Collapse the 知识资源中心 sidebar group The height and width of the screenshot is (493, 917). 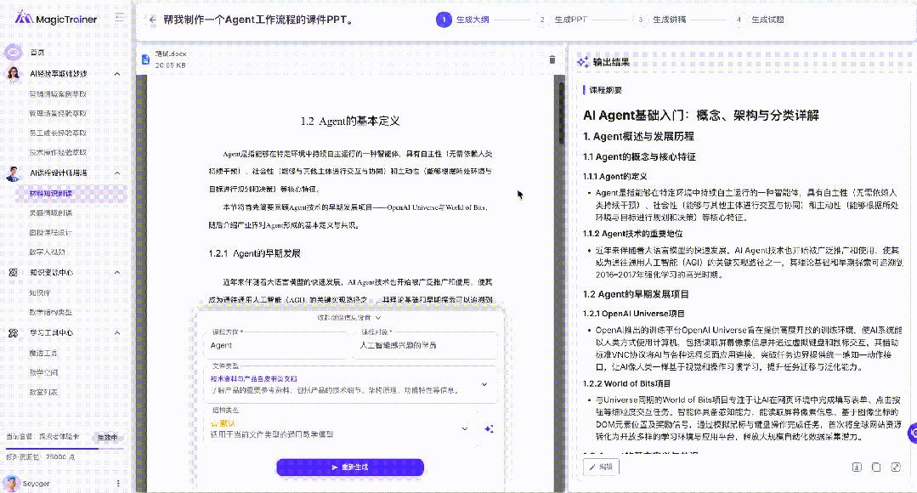point(117,273)
